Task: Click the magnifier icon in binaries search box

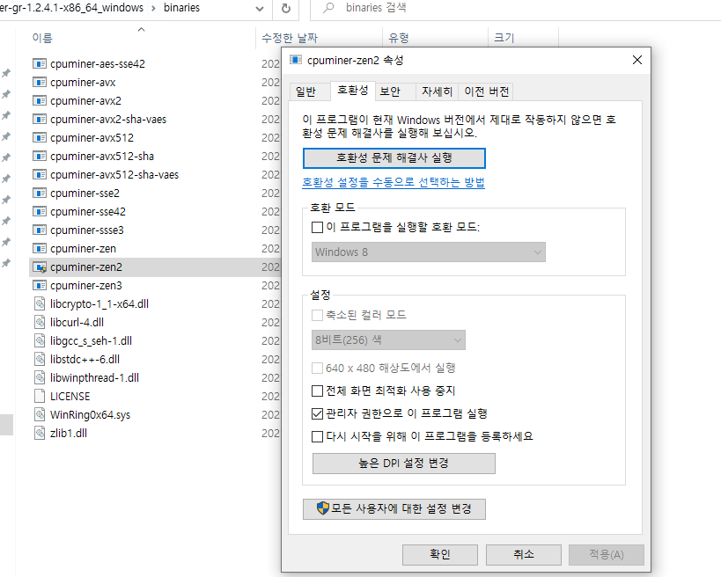Action: [x=328, y=7]
